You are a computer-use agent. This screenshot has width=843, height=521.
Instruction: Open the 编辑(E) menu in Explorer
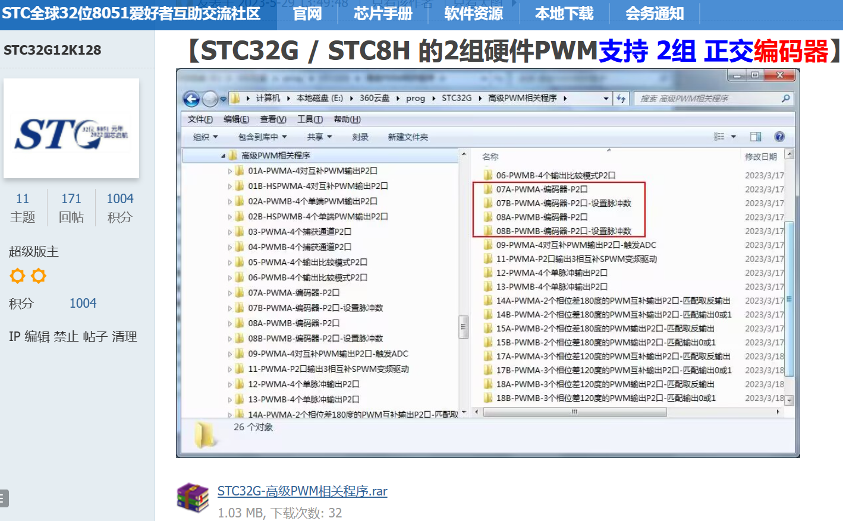(x=236, y=119)
